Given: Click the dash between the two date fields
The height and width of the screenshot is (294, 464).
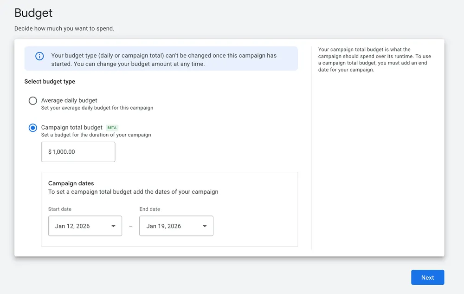Looking at the screenshot, I should (130, 226).
